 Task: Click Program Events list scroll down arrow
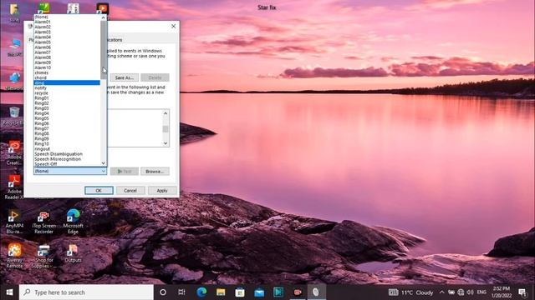[166, 143]
